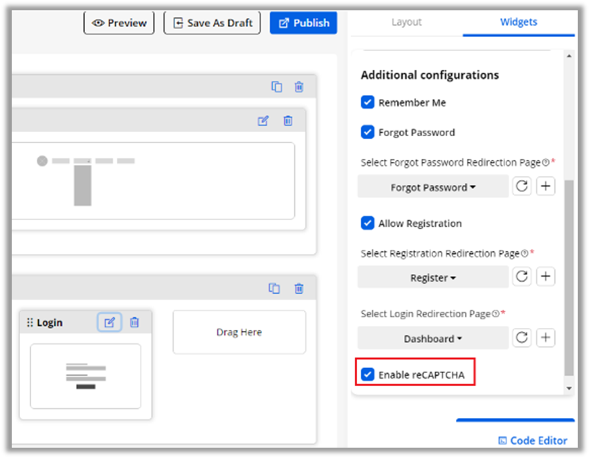Refresh the Registration page list
Viewport: 590px width, 458px height.
click(522, 277)
